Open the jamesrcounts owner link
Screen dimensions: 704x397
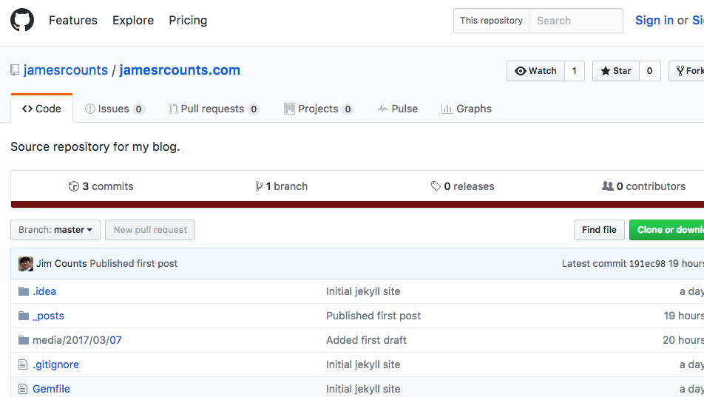tap(66, 70)
